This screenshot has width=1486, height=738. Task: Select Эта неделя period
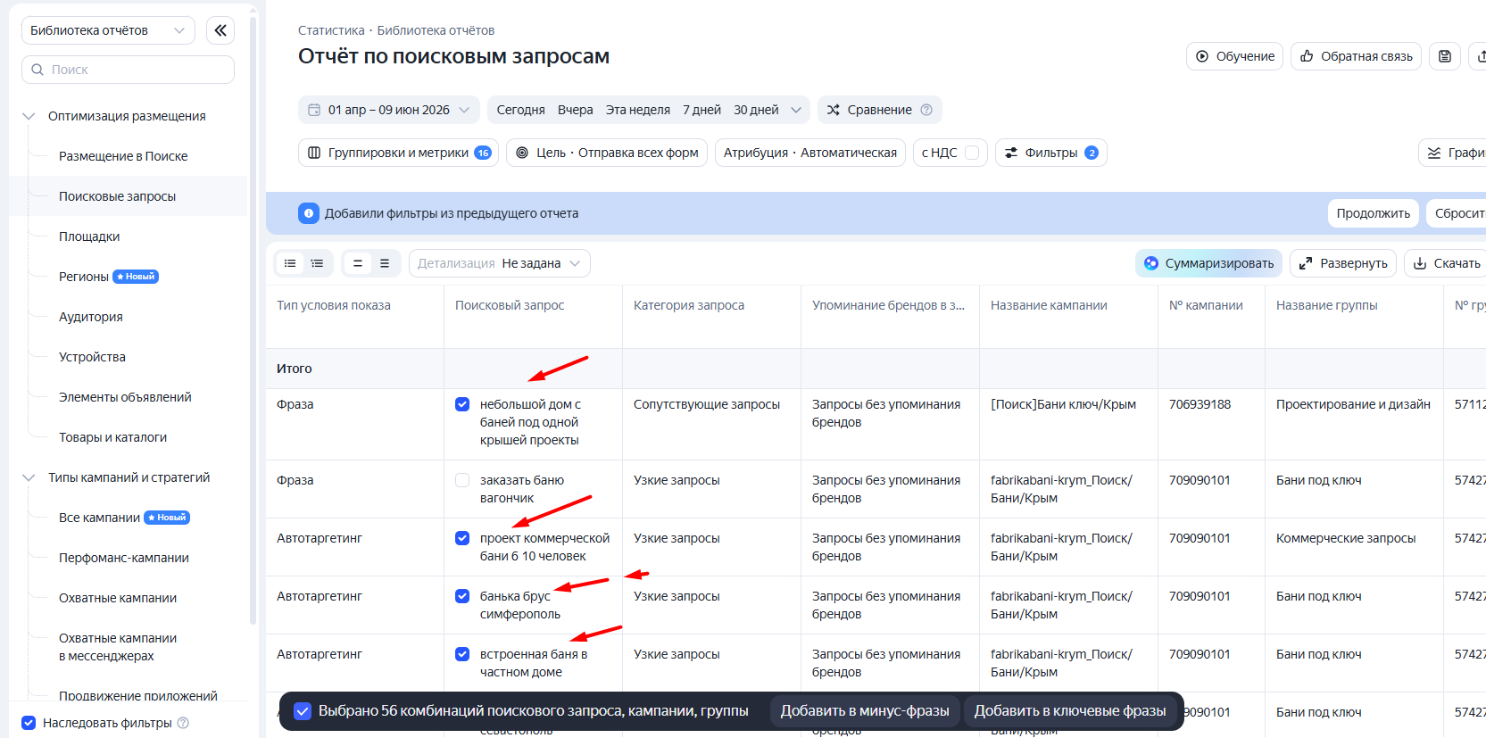[x=638, y=110]
